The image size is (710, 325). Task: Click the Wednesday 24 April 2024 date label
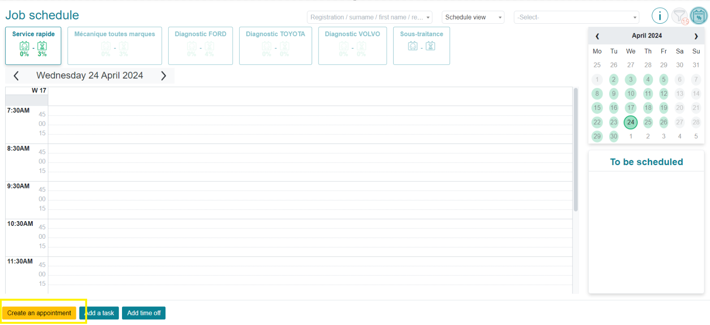tap(90, 75)
